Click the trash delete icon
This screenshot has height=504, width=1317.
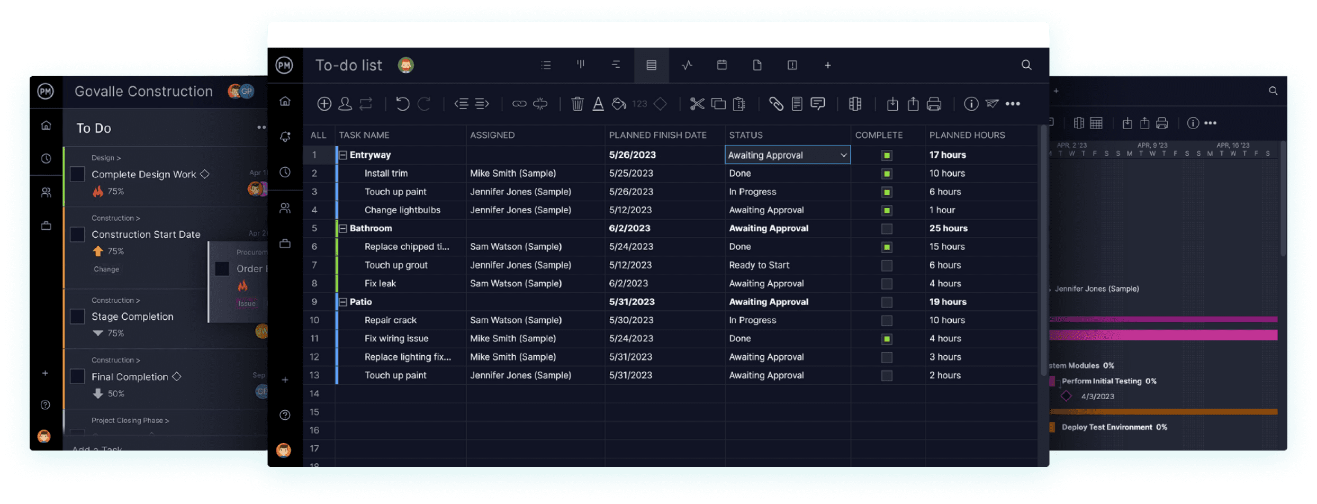(x=577, y=104)
